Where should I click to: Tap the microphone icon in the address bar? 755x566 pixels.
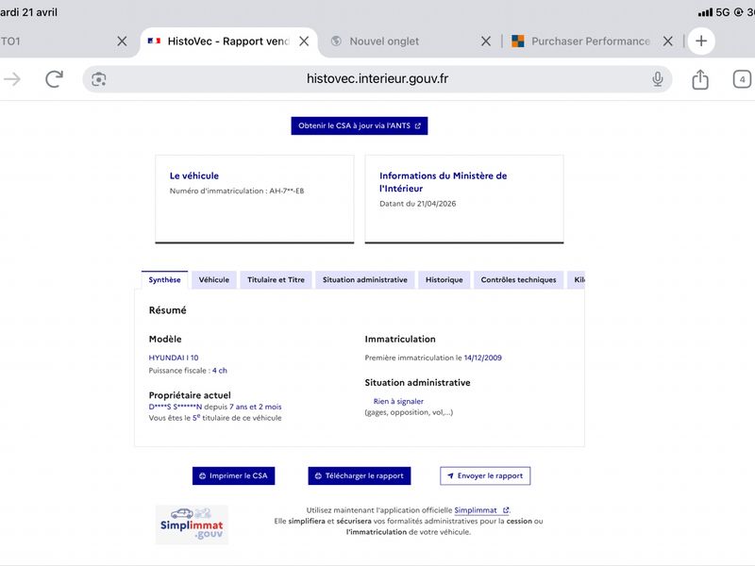[x=657, y=79]
